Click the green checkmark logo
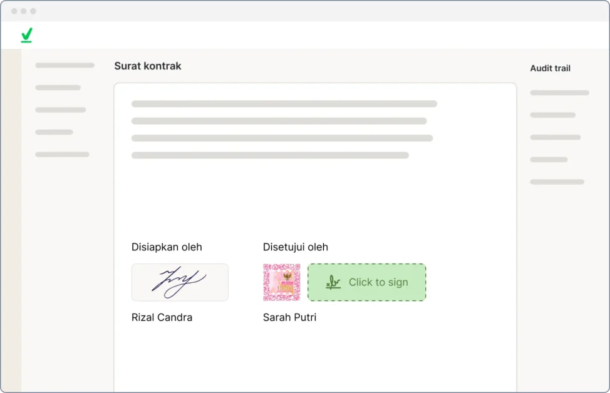This screenshot has width=610, height=393. click(26, 36)
